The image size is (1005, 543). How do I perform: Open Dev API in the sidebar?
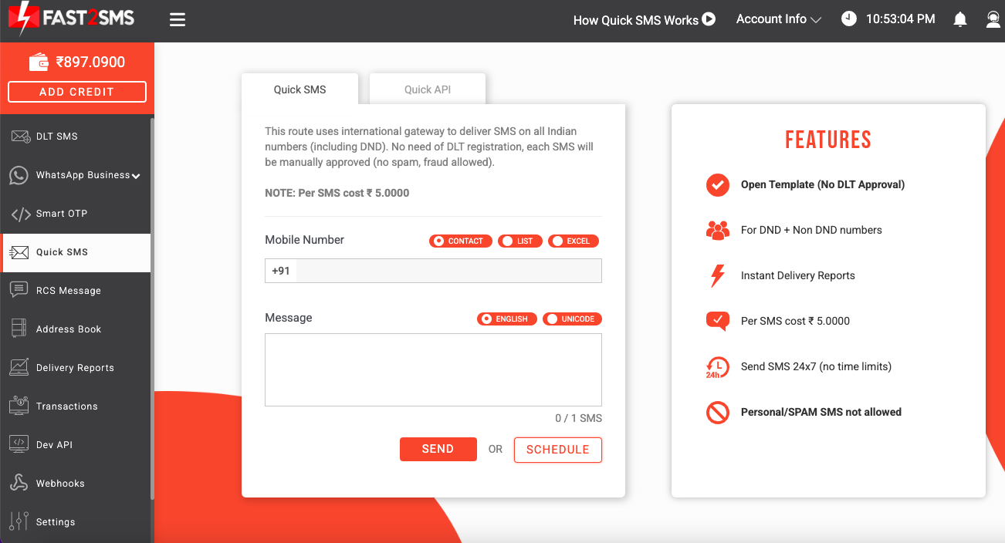[76, 445]
